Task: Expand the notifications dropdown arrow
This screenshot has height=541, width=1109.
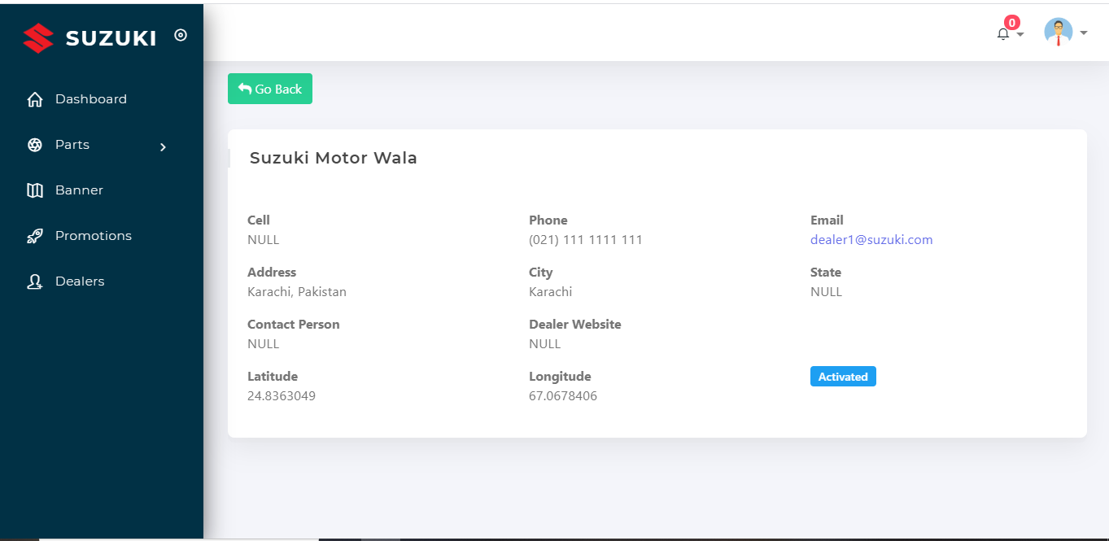Action: tap(1020, 34)
